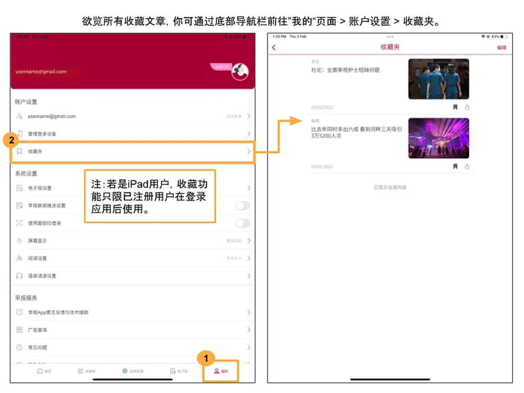Toggle the 早报新闻推送设置 switch

pos(242,206)
